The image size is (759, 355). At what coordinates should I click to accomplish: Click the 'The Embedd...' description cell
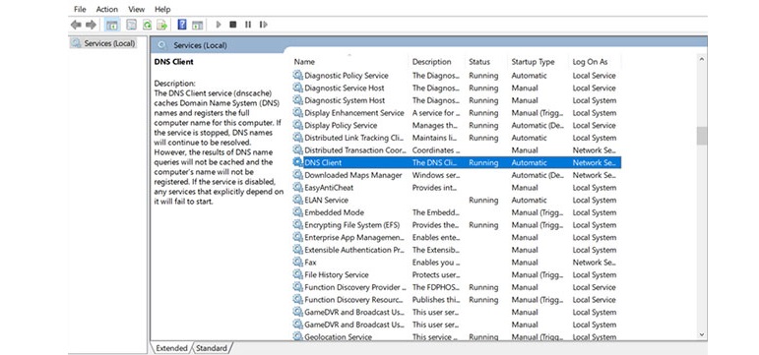[435, 212]
